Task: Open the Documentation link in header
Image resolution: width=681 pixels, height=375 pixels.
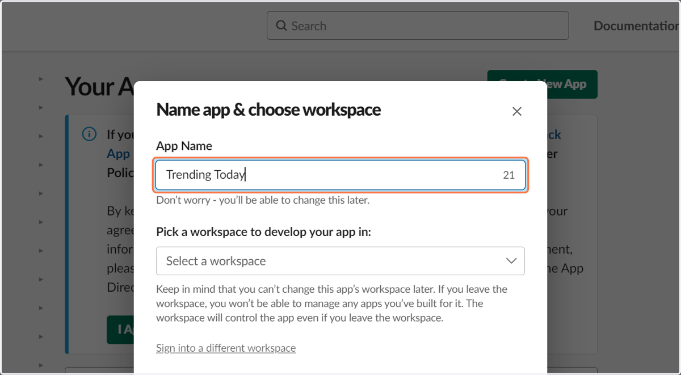Action: pos(637,26)
